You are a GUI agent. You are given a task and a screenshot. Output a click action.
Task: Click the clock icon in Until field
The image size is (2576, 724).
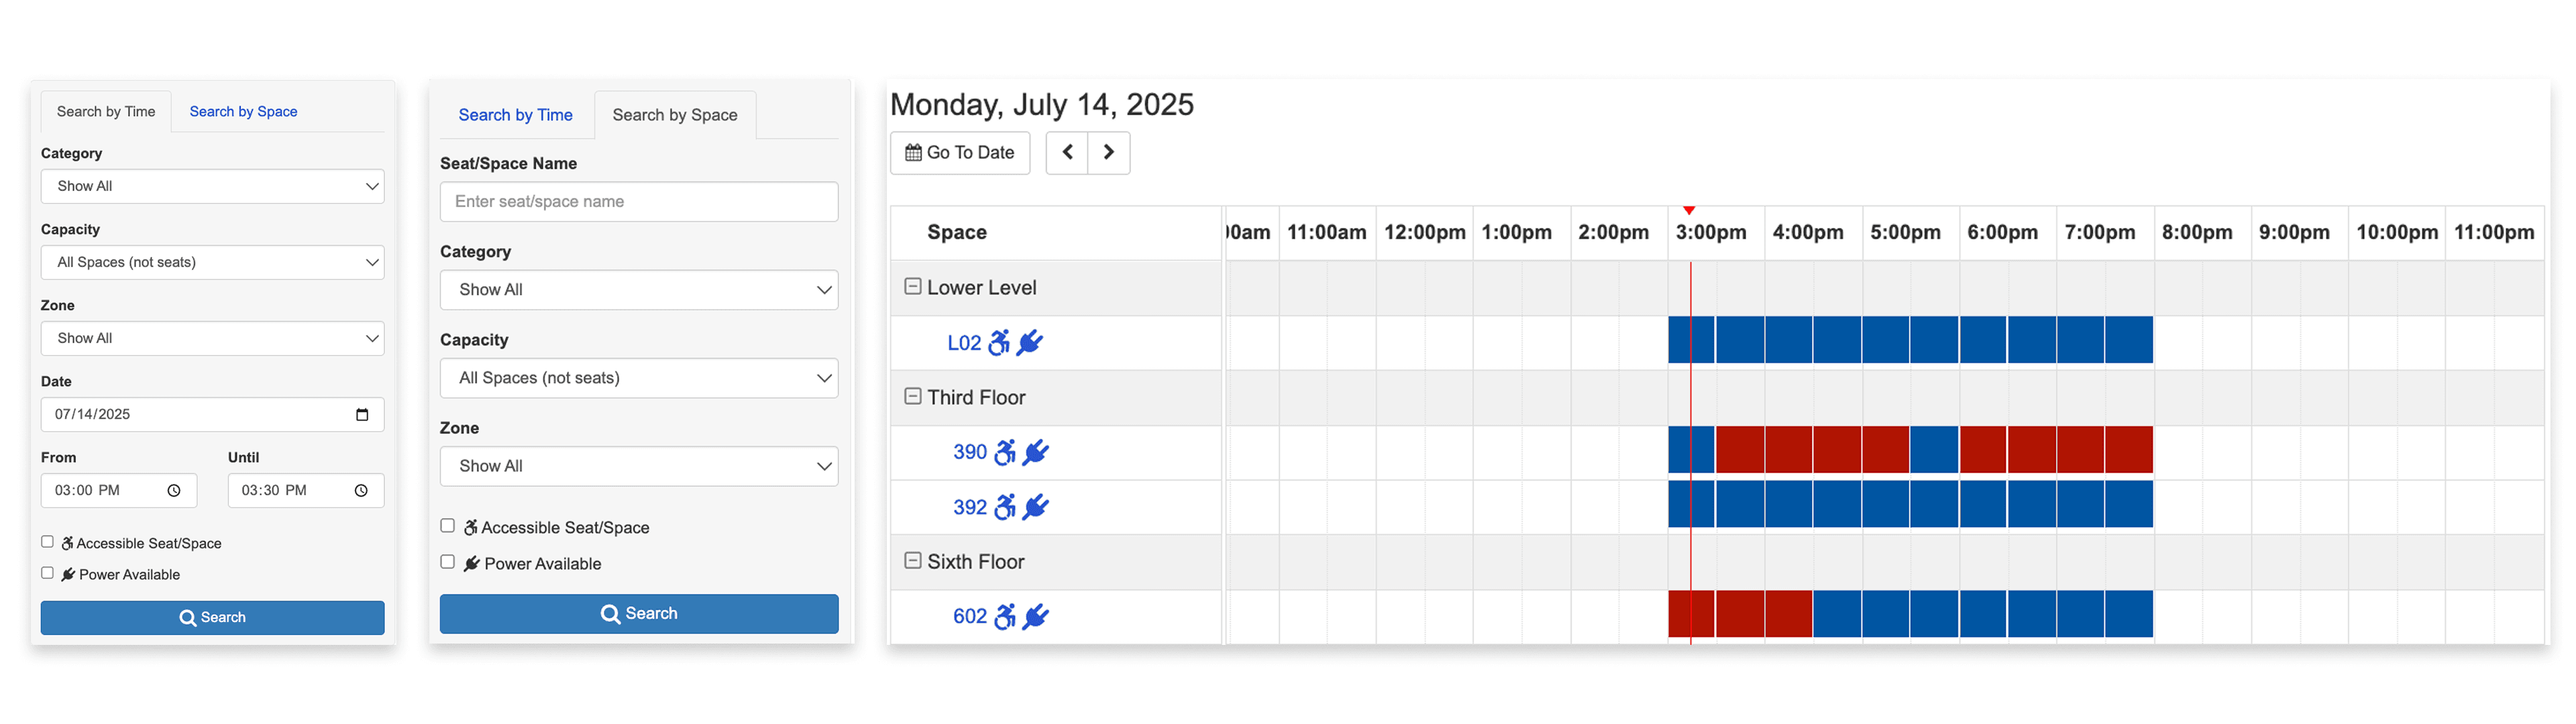[x=361, y=491]
